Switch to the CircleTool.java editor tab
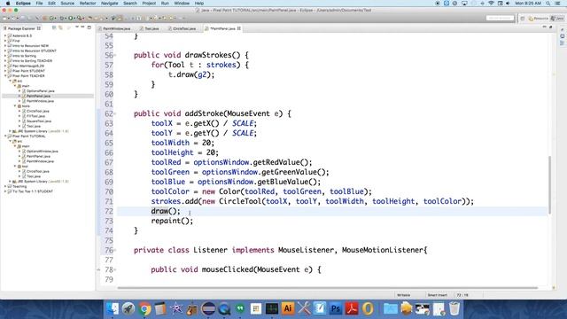This screenshot has width=567, height=319. [x=183, y=28]
